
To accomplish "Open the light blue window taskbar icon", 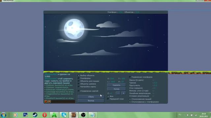I will (x=93, y=115).
